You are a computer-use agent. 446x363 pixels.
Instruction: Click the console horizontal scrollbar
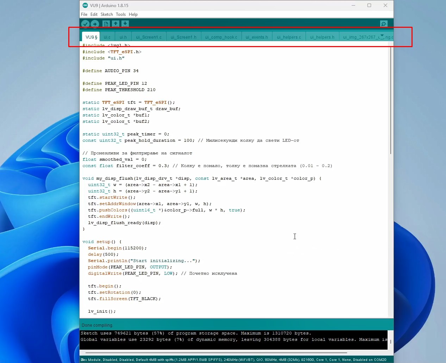(216, 352)
